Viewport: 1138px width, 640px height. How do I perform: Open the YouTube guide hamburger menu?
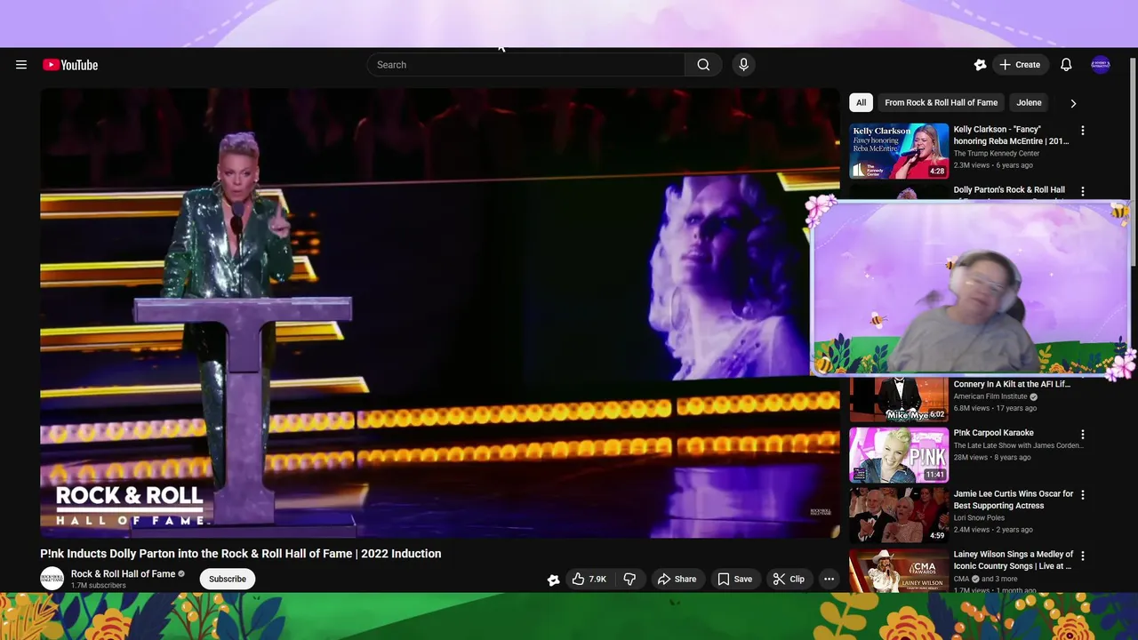[21, 65]
